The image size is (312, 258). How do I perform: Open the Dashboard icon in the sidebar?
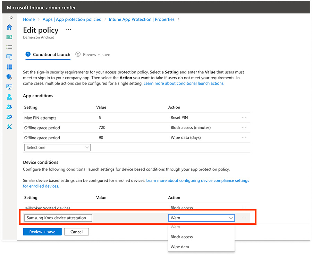[x=9, y=37]
